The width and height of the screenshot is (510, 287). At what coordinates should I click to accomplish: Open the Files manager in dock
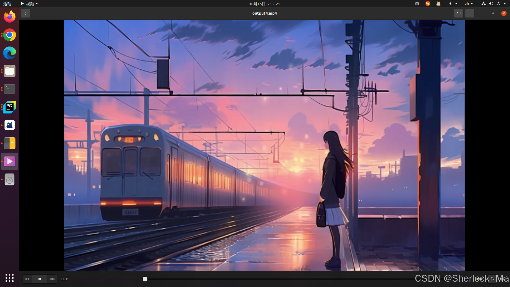coord(10,71)
